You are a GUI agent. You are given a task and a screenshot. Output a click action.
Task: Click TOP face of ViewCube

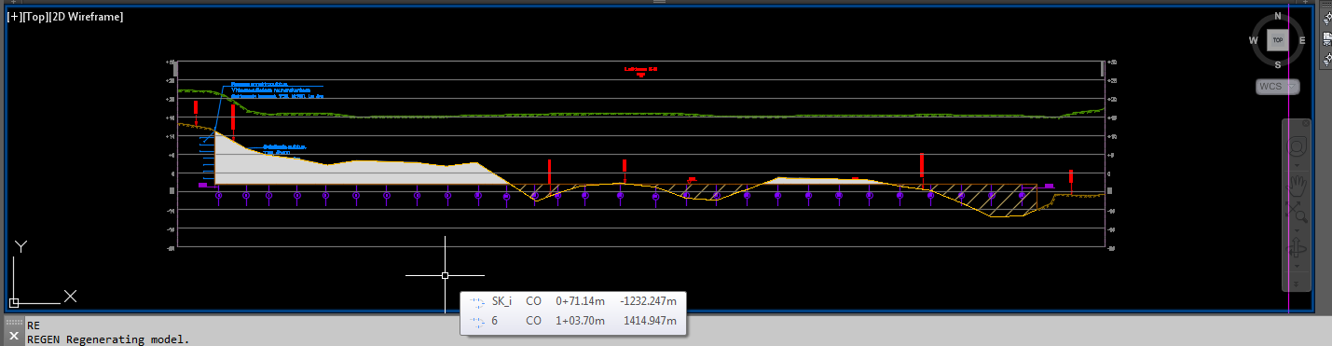(1278, 39)
